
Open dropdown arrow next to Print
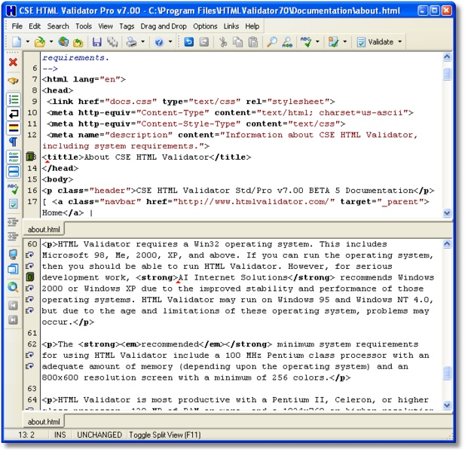(142, 41)
